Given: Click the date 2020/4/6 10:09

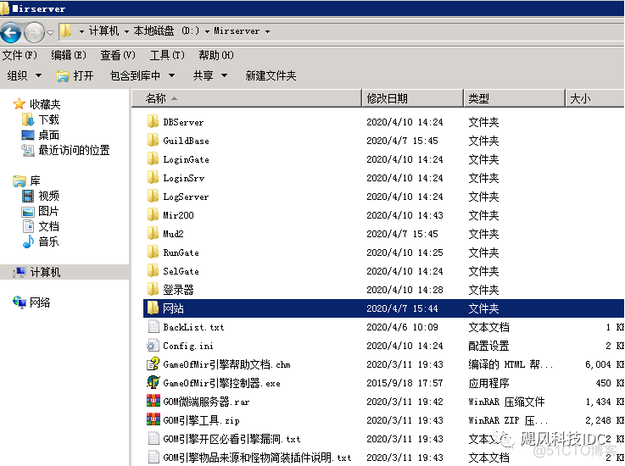Looking at the screenshot, I should (402, 327).
